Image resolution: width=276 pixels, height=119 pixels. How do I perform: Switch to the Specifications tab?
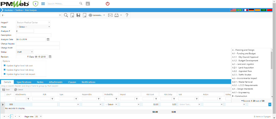tap(24, 82)
